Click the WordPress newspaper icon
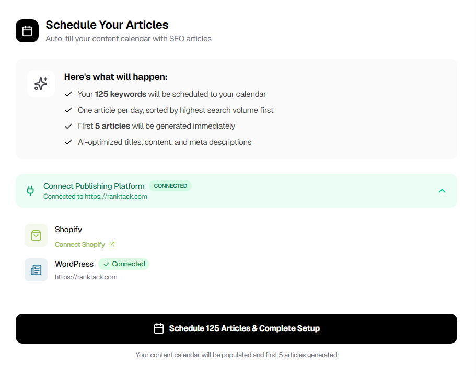This screenshot has height=376, width=476. pyautogui.click(x=36, y=270)
